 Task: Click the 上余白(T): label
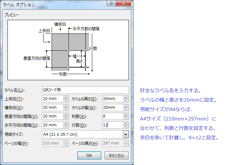click(x=14, y=99)
